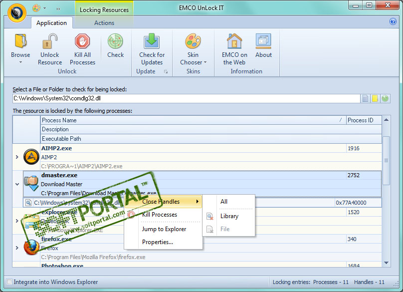Screen dimensions: 403x292
Task: Click the Unlock Resource padlock icon
Action: (49, 41)
